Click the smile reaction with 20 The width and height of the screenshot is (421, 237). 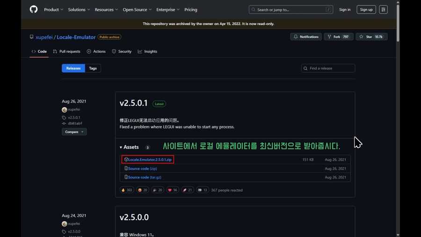[142, 190]
